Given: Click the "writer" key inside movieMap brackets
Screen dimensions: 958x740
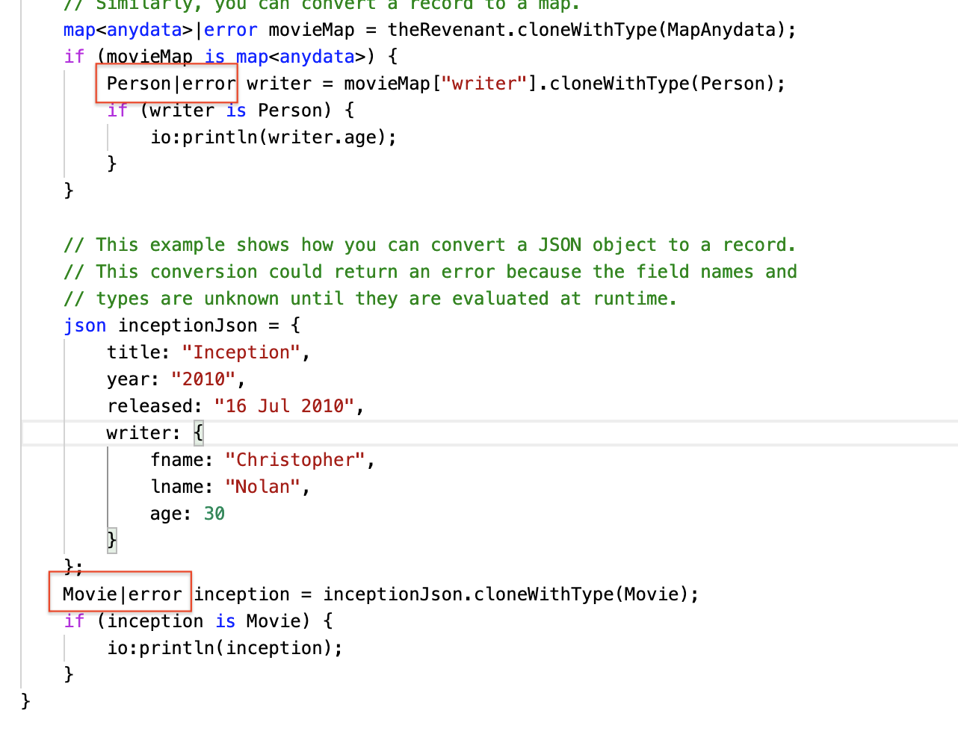Looking at the screenshot, I should pos(483,83).
